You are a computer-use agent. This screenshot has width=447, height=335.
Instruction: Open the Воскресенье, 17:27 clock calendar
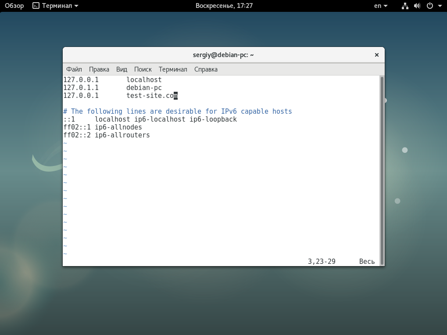click(224, 6)
